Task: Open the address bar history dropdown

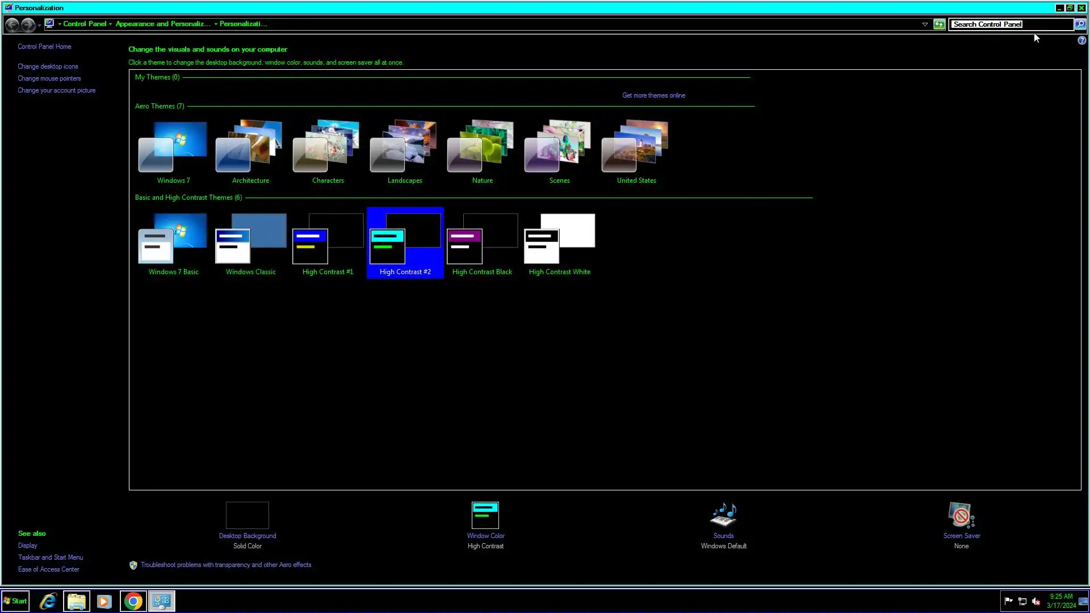Action: click(925, 24)
